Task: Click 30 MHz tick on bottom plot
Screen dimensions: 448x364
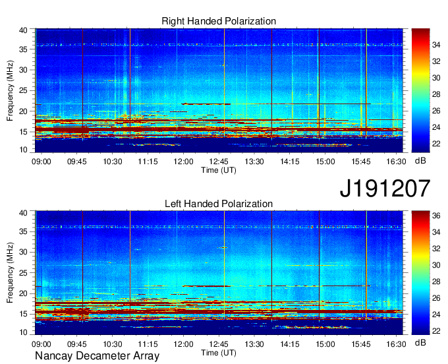Action: (23, 252)
